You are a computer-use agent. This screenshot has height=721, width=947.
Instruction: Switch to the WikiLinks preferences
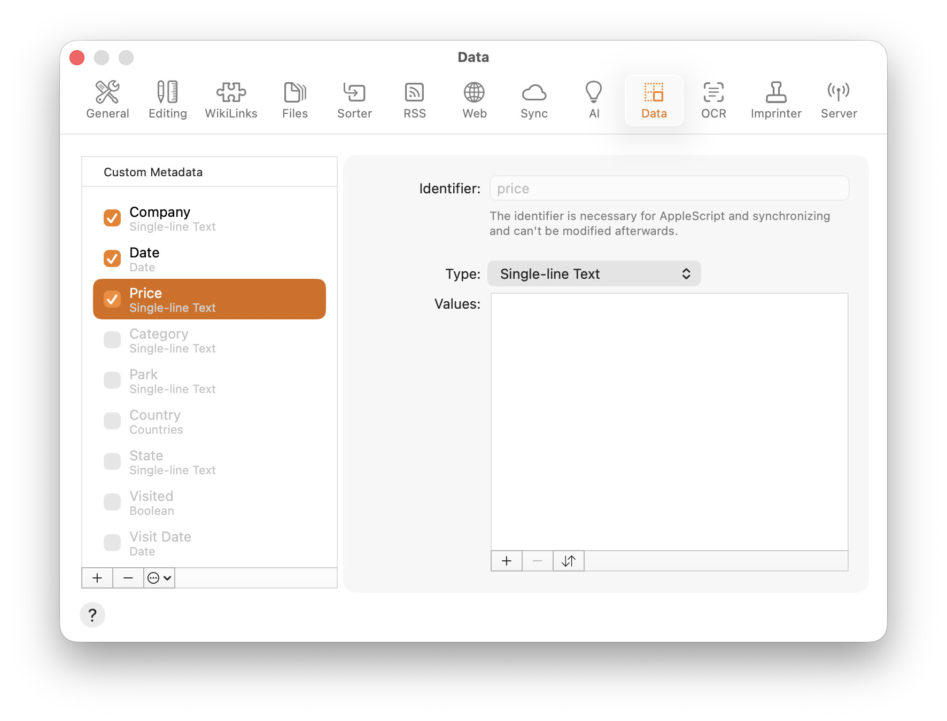(231, 100)
